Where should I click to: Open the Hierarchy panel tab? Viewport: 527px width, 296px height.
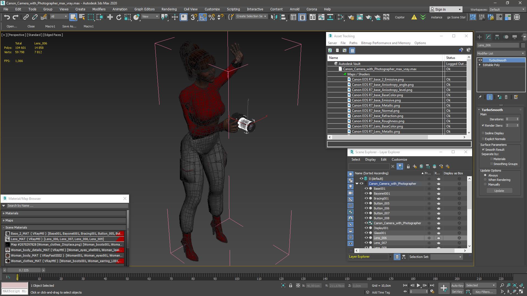point(497,37)
